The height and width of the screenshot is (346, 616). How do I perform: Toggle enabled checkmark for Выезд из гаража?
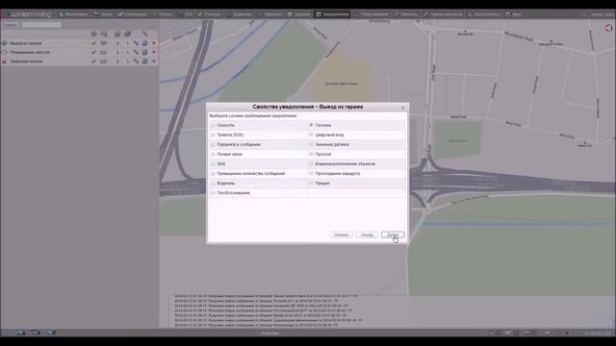tap(94, 42)
